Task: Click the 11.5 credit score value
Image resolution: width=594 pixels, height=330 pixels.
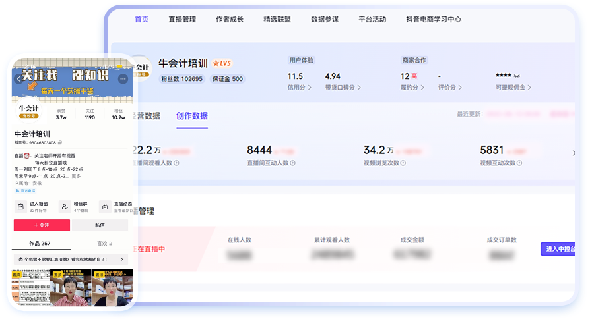Action: 295,76
